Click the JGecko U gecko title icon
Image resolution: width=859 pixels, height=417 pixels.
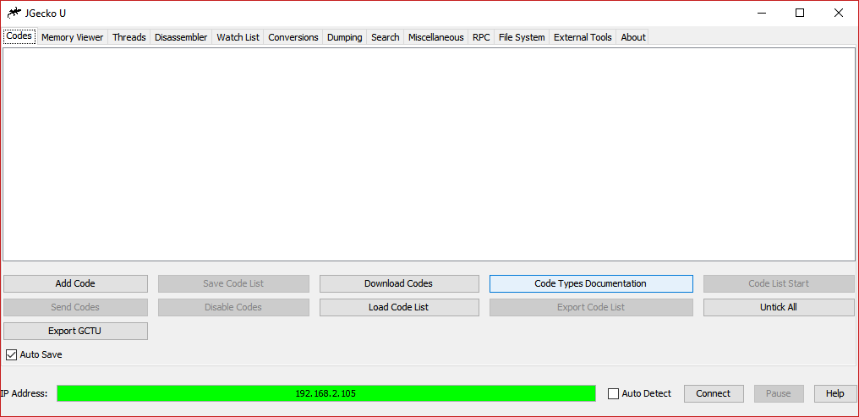point(14,13)
